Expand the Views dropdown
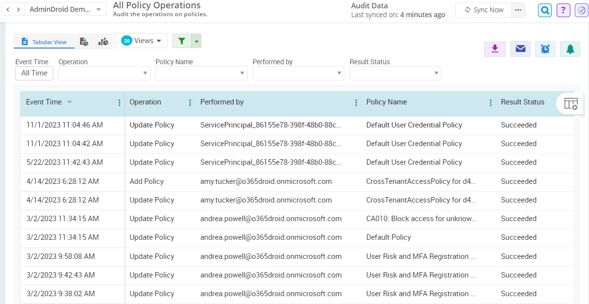589x304 pixels. pyautogui.click(x=141, y=41)
